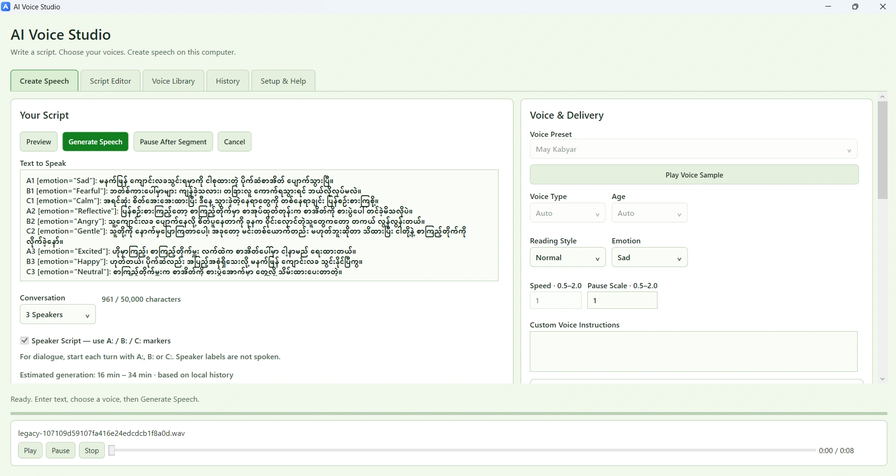896x476 pixels.
Task: Click the A2 emotion="Reflective" script line
Action: coord(220,211)
